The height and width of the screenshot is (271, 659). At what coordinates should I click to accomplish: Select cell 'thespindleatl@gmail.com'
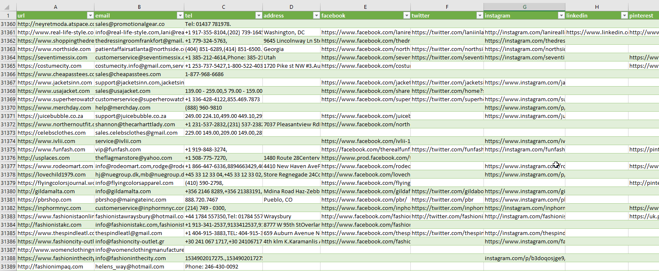pos(139,233)
